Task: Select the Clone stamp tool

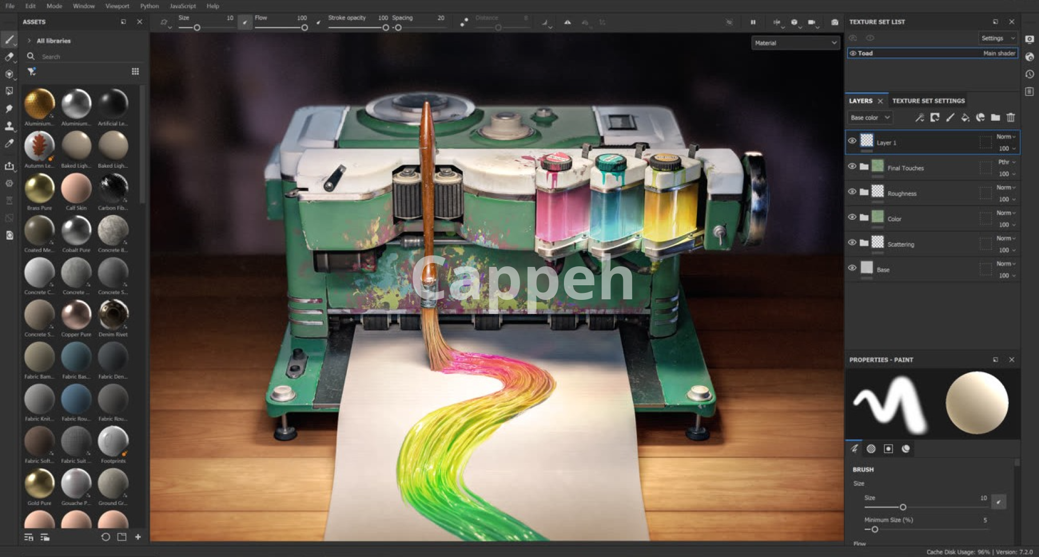Action: pyautogui.click(x=9, y=126)
